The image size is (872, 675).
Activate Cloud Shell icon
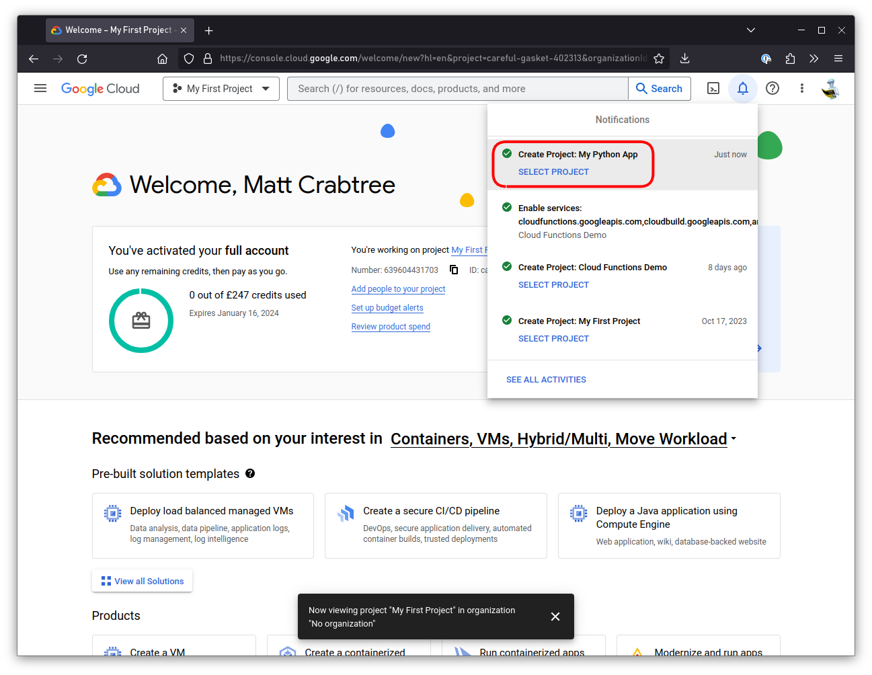point(713,88)
